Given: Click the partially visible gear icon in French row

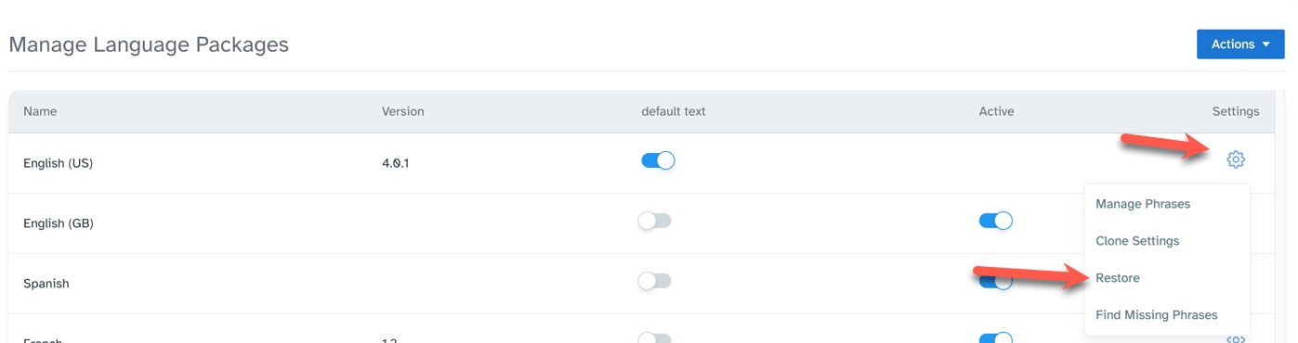Looking at the screenshot, I should (1235, 339).
